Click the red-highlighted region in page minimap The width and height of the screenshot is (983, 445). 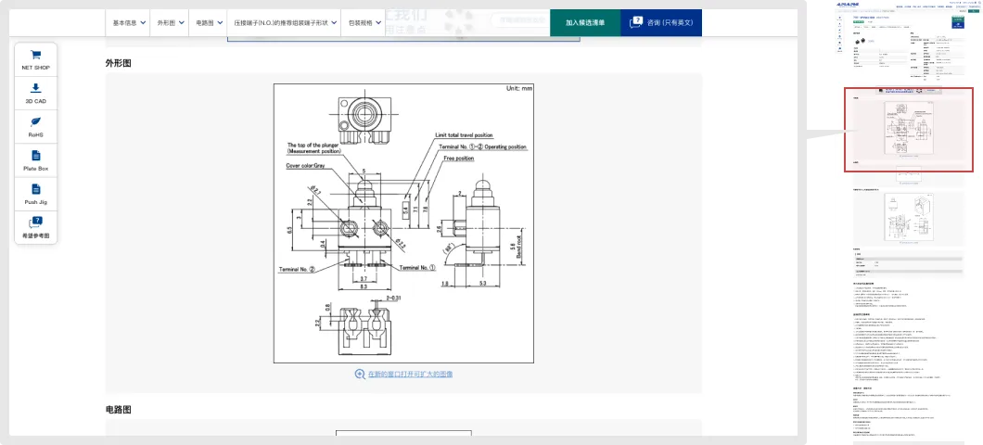pos(908,130)
